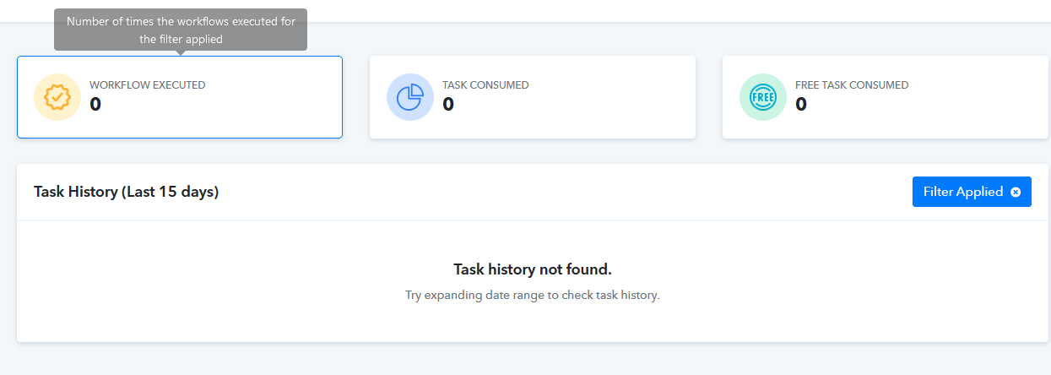
Task: Click the Free Task Consumed count value
Action: pos(801,105)
